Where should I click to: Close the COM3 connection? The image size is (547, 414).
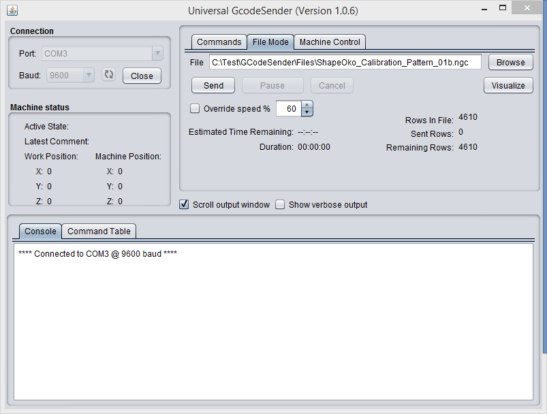click(142, 76)
